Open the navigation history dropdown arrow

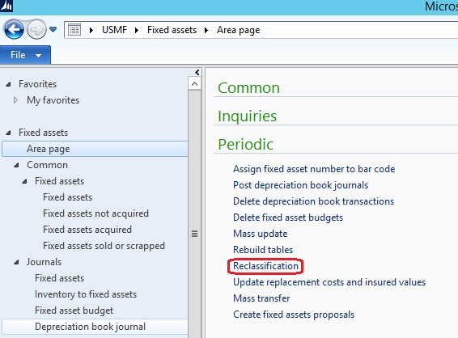click(53, 29)
